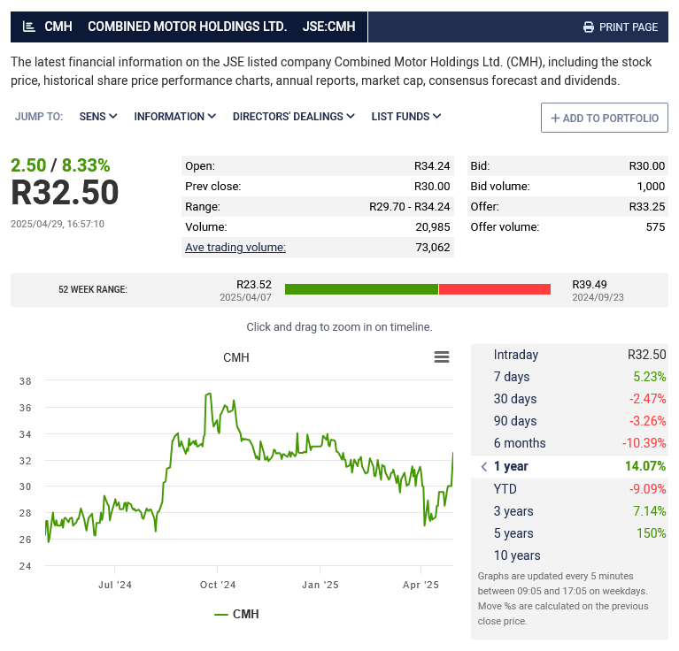Open the Ave trading volume link

235,247
